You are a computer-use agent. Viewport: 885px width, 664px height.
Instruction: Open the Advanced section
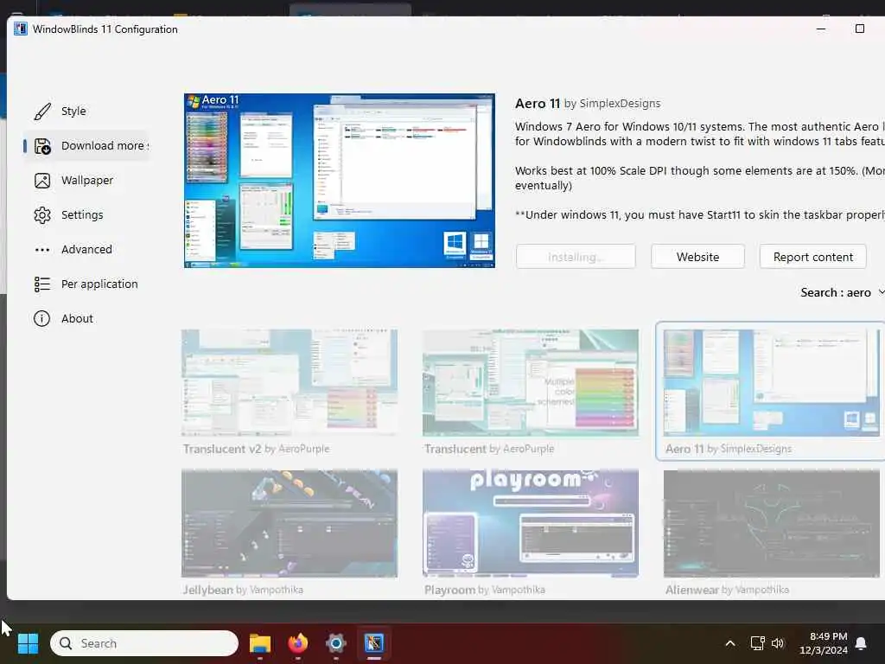coord(86,249)
